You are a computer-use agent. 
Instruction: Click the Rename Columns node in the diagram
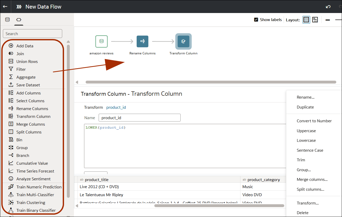click(x=142, y=41)
